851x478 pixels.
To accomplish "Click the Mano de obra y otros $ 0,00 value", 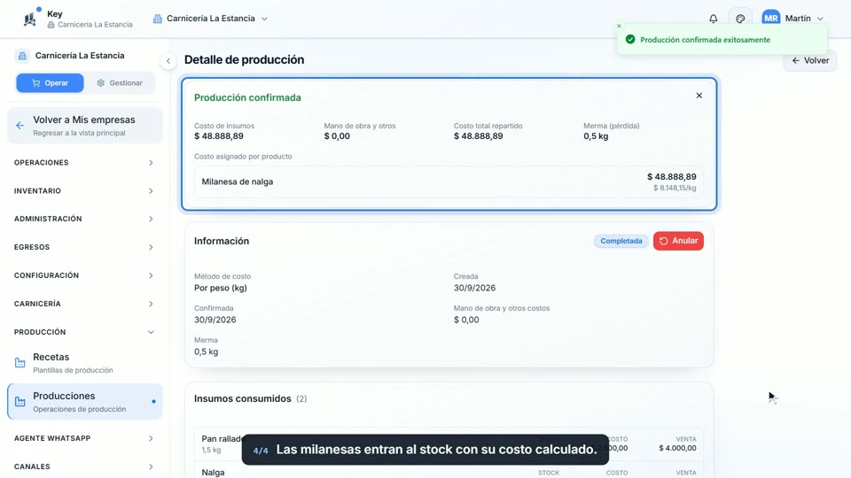I will (337, 136).
